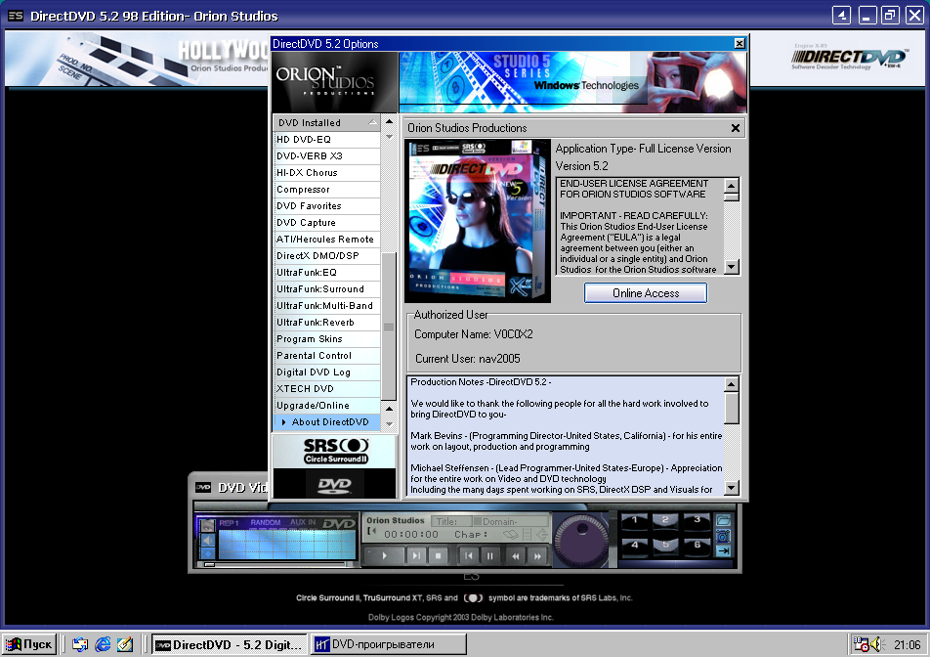Collapse the DVD Installed list header
The width and height of the screenshot is (930, 657).
(372, 123)
